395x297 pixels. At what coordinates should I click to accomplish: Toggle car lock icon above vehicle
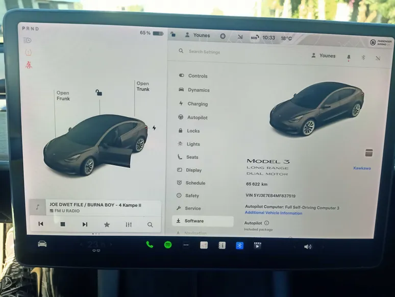tap(99, 92)
